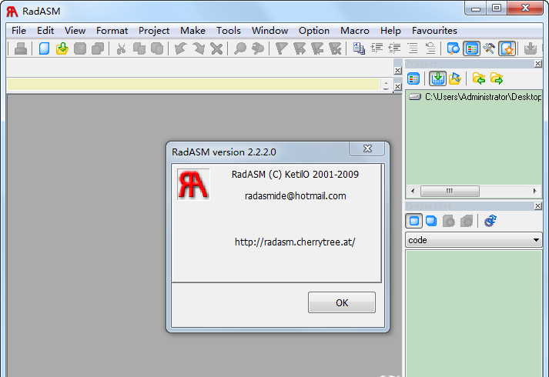
Task: Click the Project panel scroll left arrow
Action: coord(413,191)
